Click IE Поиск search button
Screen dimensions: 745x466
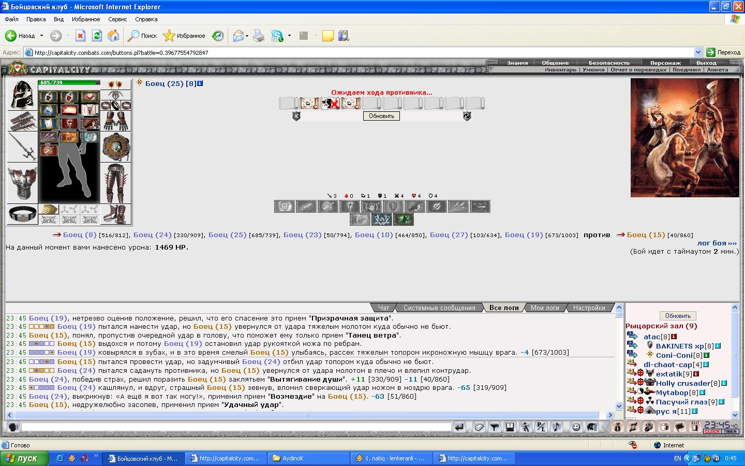[x=142, y=36]
